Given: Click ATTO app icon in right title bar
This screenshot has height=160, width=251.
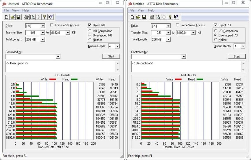Looking at the screenshot, I should (130, 4).
